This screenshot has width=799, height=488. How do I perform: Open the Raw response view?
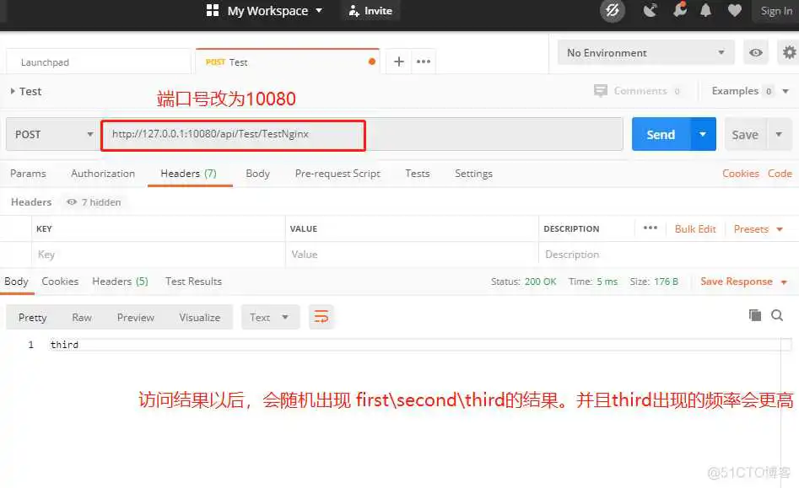click(x=81, y=317)
